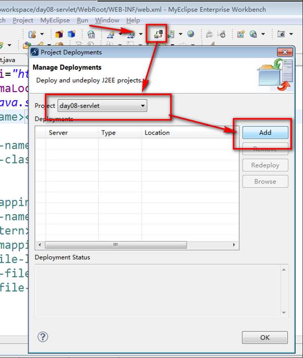Click the globe web browser toolbar icon
This screenshot has width=303, height=358.
point(191,34)
